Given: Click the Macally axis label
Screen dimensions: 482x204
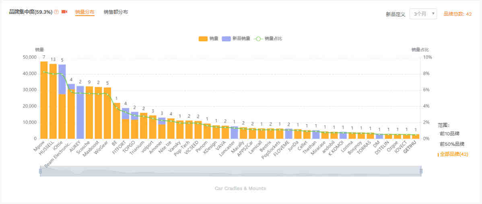Looking at the screenshot, I should point(238,146).
